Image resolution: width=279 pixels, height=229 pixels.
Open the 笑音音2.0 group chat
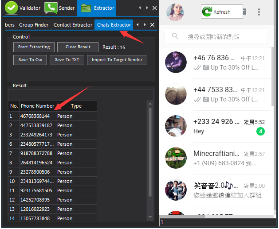pyautogui.click(x=215, y=190)
